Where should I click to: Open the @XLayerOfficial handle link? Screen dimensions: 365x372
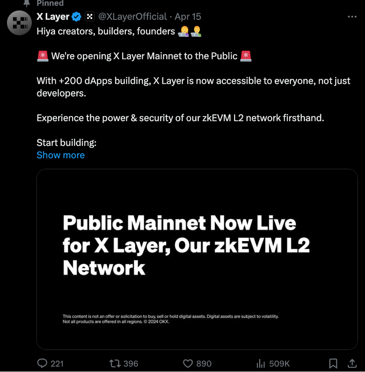point(132,17)
